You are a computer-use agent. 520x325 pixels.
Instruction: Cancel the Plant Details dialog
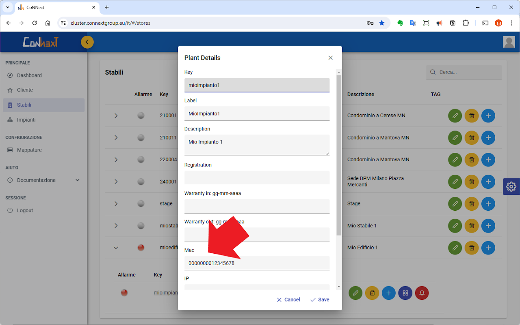[x=288, y=300]
